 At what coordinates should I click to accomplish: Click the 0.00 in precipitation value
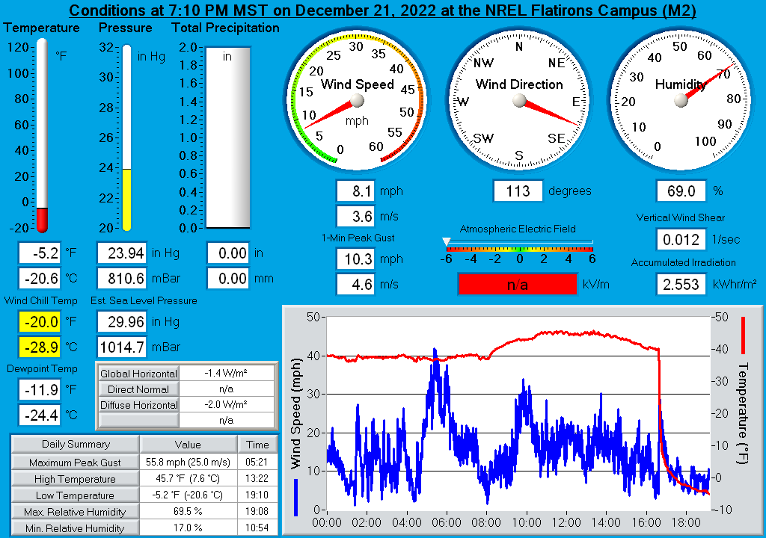click(228, 253)
